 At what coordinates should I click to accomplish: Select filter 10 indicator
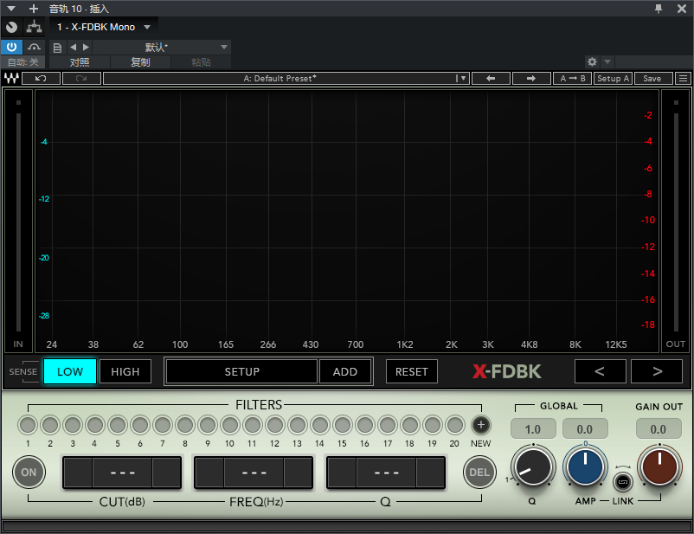(x=230, y=425)
